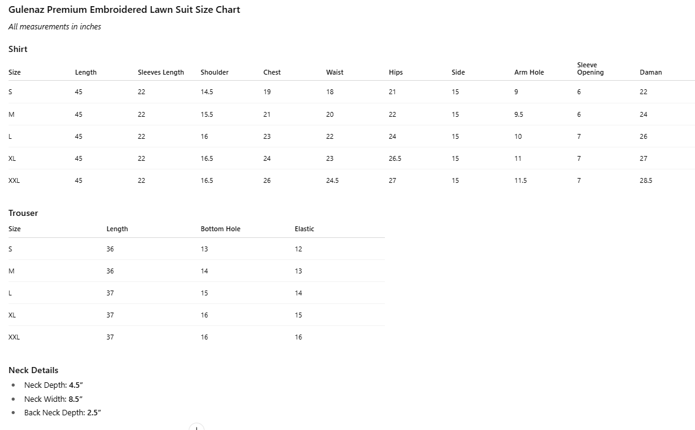Click the Neck Width 8.5 bullet item
This screenshot has width=695, height=430.
(53, 399)
